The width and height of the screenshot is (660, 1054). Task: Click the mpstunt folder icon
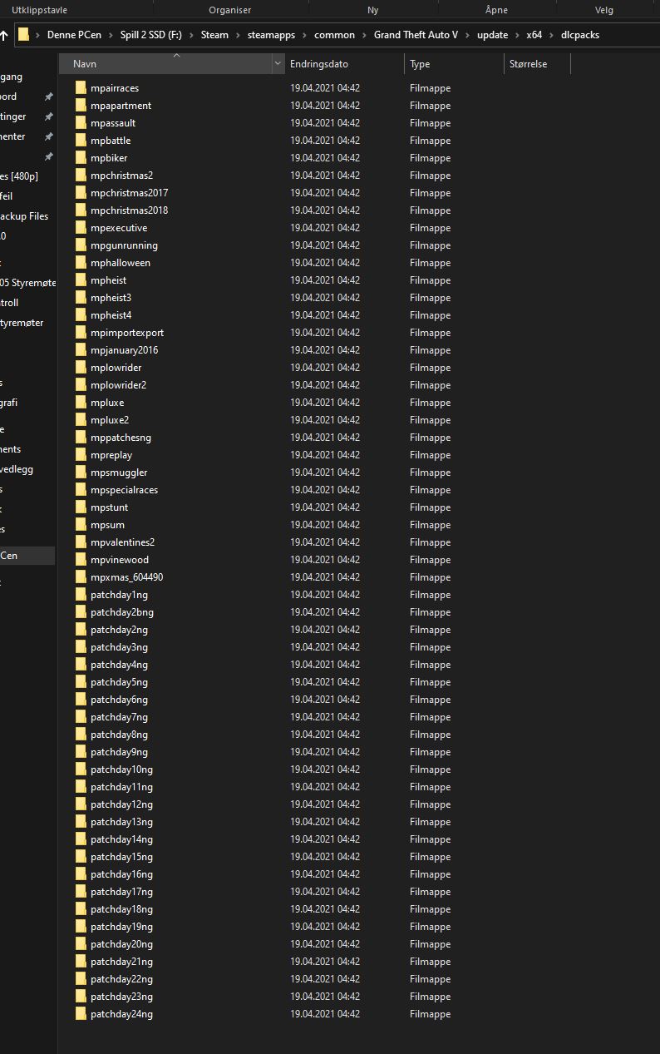click(81, 507)
